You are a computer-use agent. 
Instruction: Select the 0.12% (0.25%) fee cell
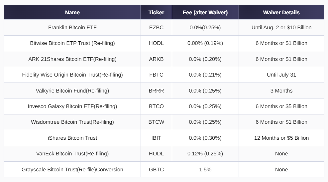(205, 153)
